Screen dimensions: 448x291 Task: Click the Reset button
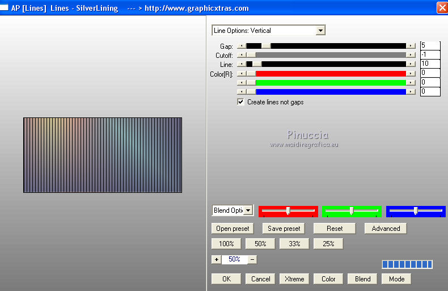click(335, 229)
